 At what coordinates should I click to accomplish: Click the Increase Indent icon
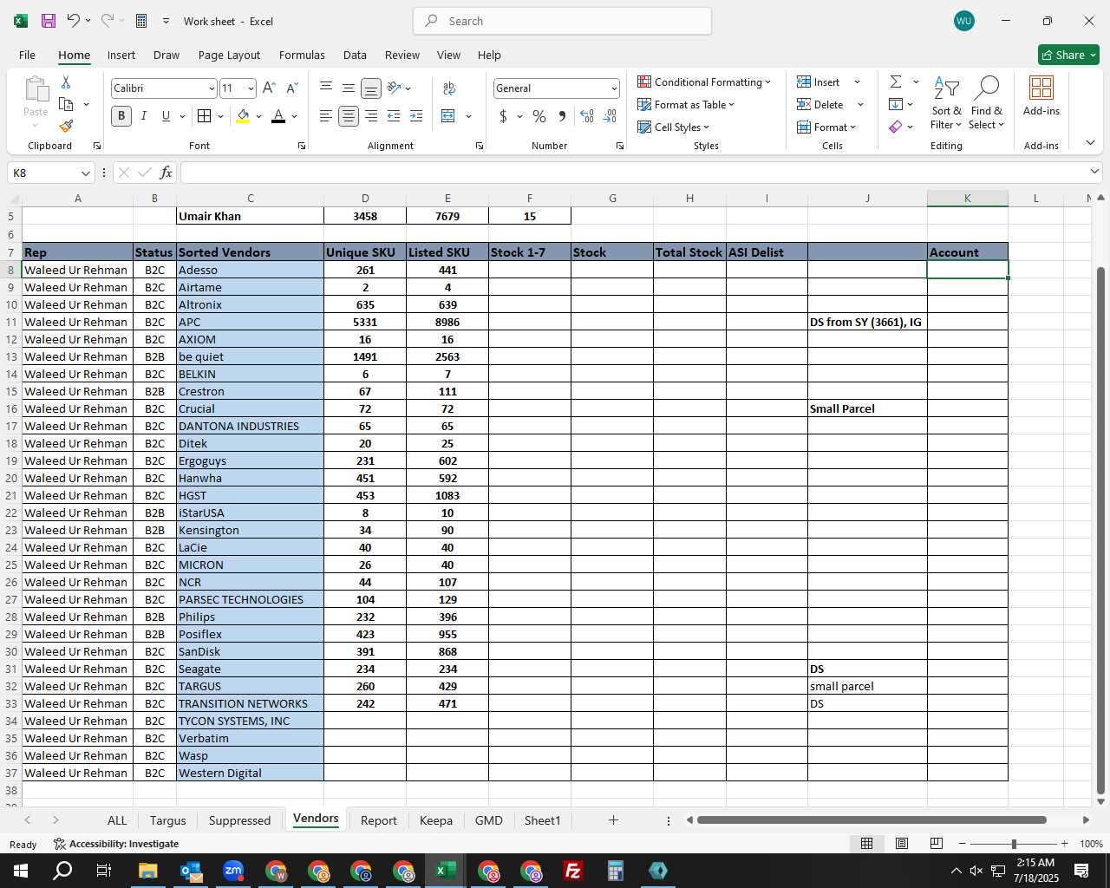click(416, 116)
